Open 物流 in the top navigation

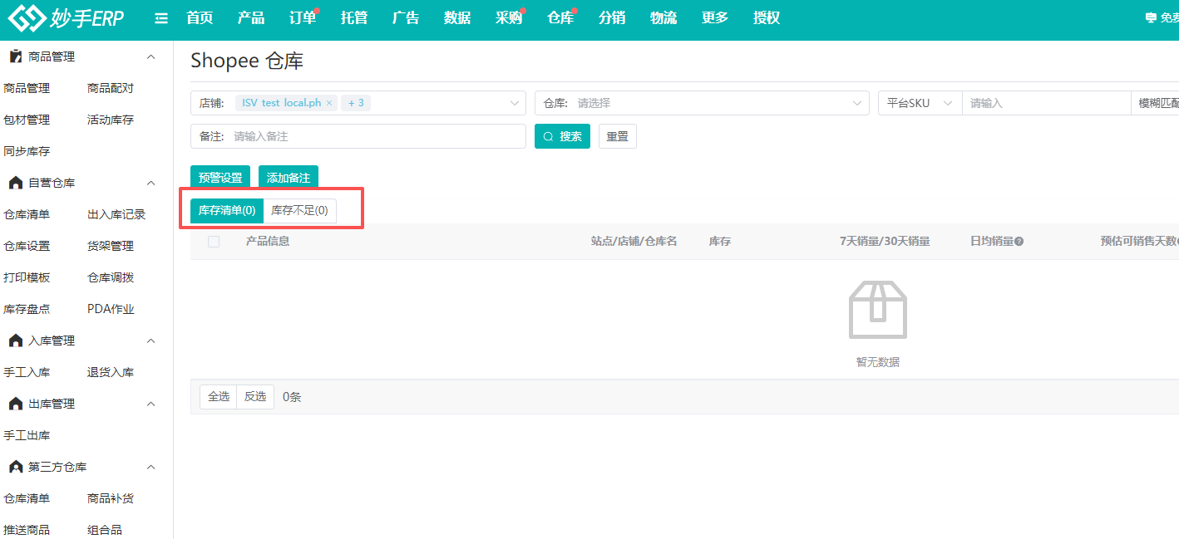pyautogui.click(x=663, y=18)
